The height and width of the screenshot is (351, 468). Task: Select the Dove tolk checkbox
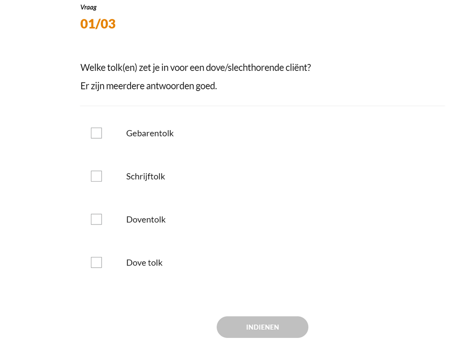click(96, 263)
